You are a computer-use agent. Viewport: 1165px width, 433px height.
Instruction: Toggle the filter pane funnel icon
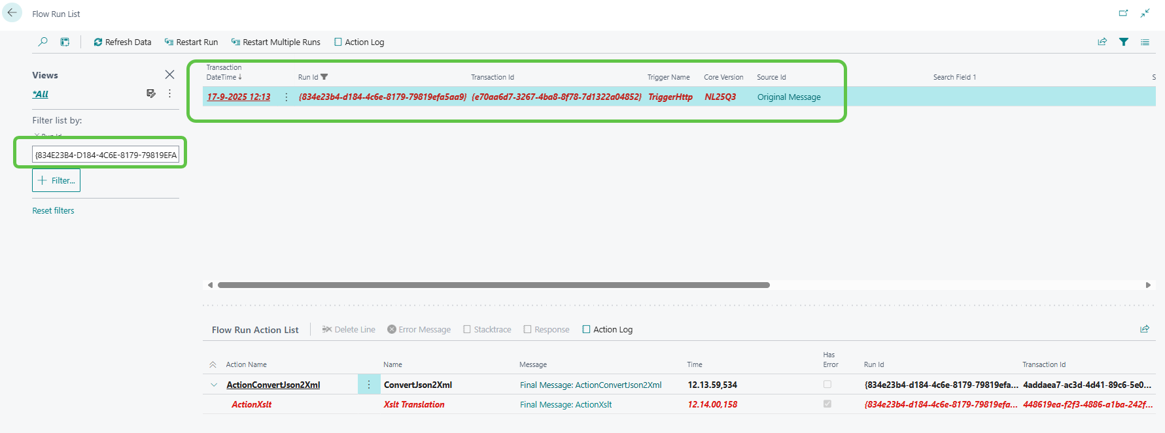[x=1124, y=42]
